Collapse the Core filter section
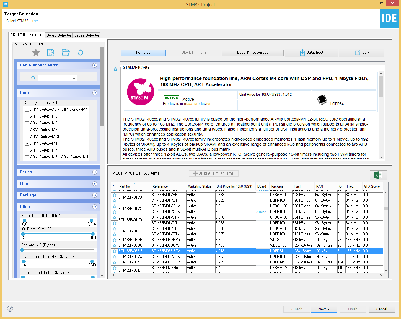The height and width of the screenshot is (319, 401). coord(94,93)
